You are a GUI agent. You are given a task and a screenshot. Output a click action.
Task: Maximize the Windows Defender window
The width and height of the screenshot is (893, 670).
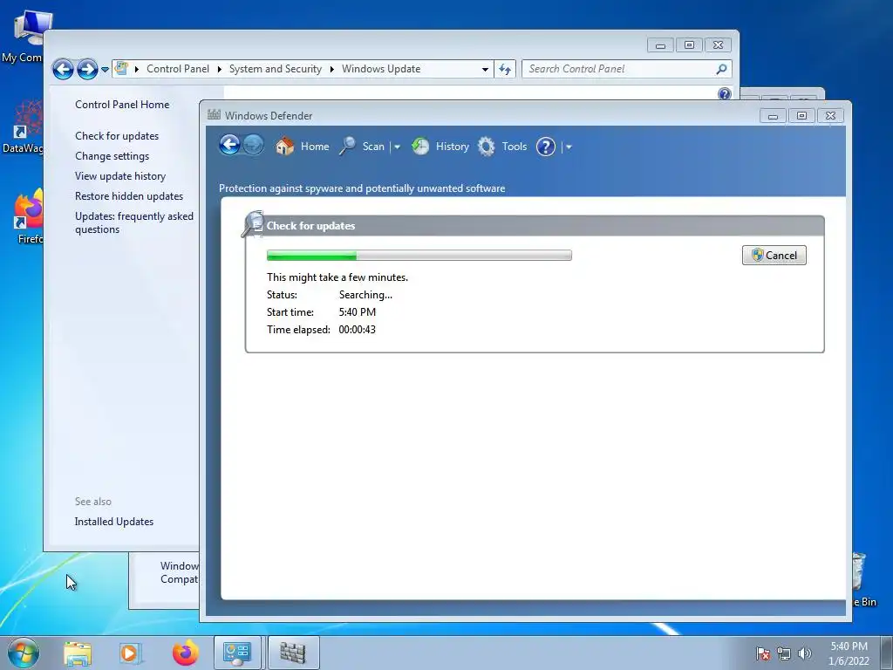pyautogui.click(x=802, y=116)
